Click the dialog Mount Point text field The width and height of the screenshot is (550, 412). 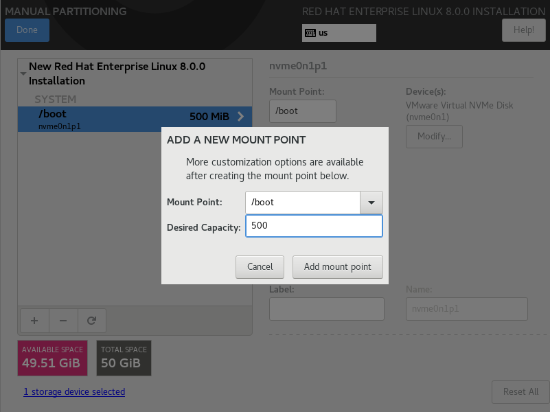click(303, 203)
